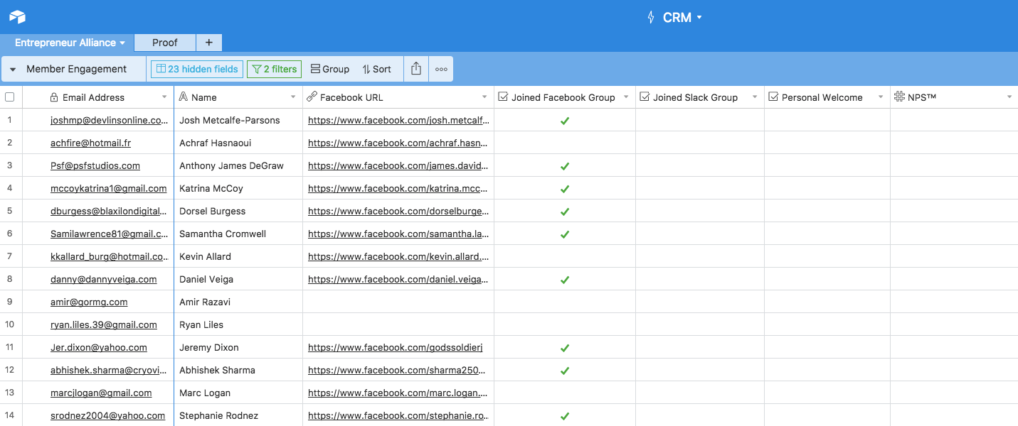The height and width of the screenshot is (426, 1018).
Task: Click the Sort records button
Action: 376,69
